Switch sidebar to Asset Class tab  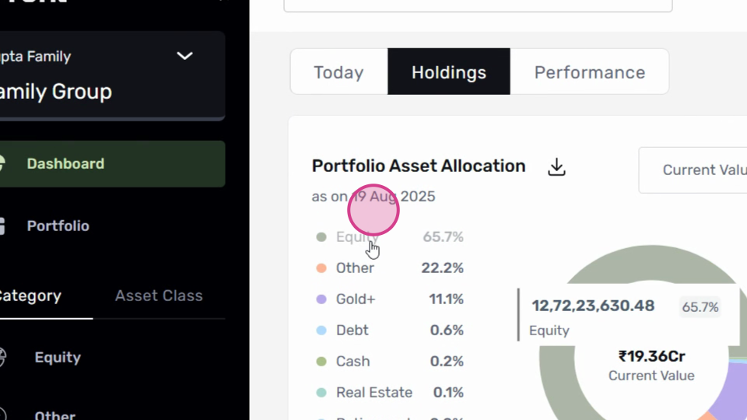coord(159,296)
